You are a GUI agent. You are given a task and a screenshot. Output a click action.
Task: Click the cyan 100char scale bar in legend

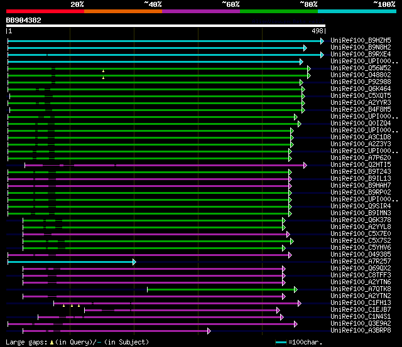point(281,342)
